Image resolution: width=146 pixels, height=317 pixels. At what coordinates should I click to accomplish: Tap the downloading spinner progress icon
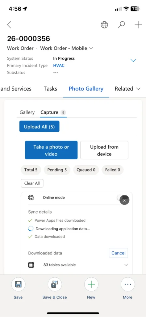[31, 229]
